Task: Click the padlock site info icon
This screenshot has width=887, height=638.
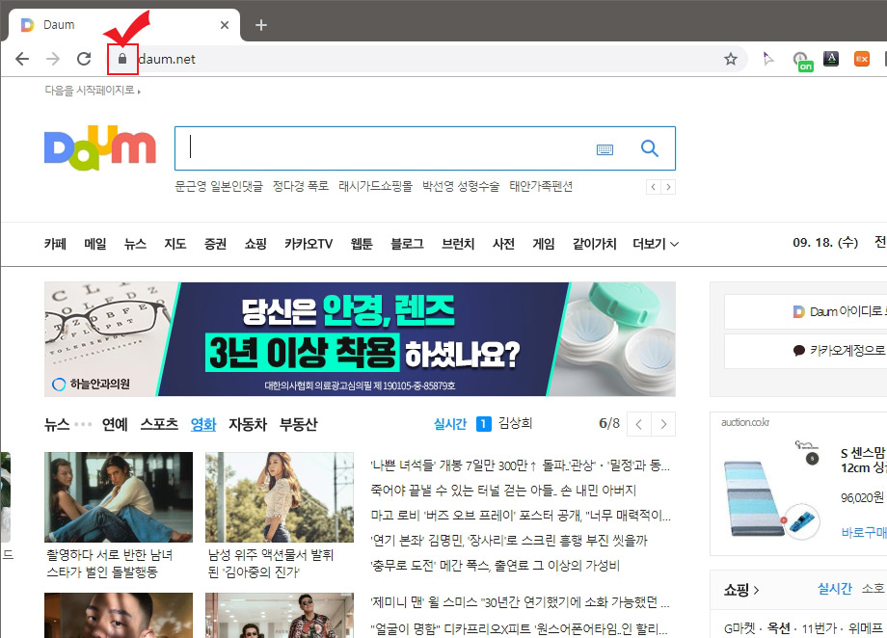Action: 122,59
